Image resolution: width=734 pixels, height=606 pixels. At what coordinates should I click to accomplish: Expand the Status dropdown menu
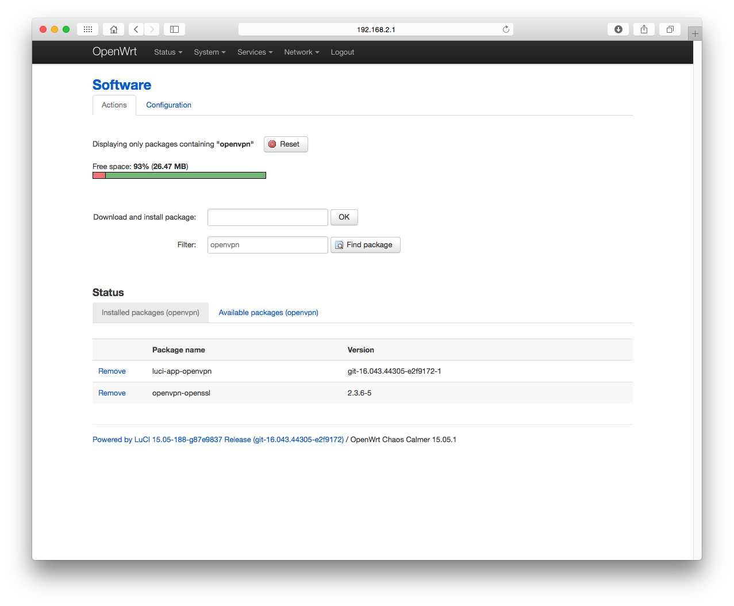coord(168,52)
